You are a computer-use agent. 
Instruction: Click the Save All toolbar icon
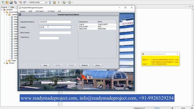coord(15,2)
